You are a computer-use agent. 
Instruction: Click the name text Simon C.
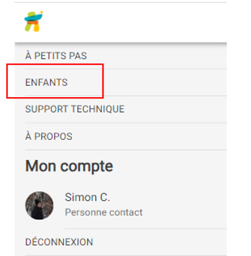point(87,198)
